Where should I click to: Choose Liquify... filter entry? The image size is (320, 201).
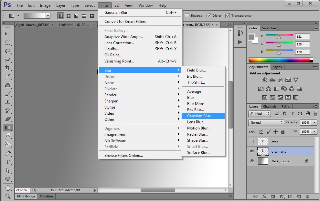pos(140,49)
